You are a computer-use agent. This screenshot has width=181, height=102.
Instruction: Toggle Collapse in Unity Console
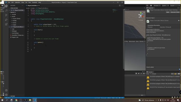[154, 74]
